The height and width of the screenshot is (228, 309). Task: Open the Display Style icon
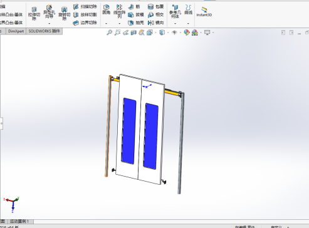[x=162, y=33]
